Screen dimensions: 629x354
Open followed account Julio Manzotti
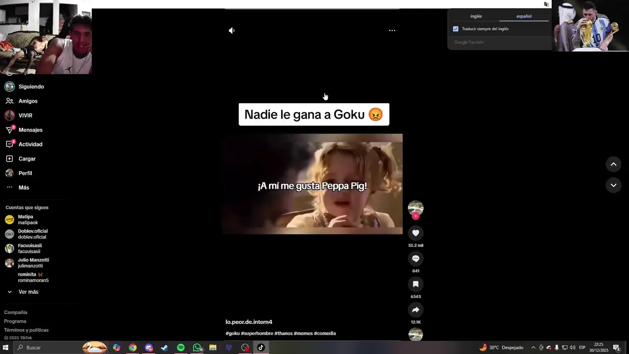coord(28,263)
